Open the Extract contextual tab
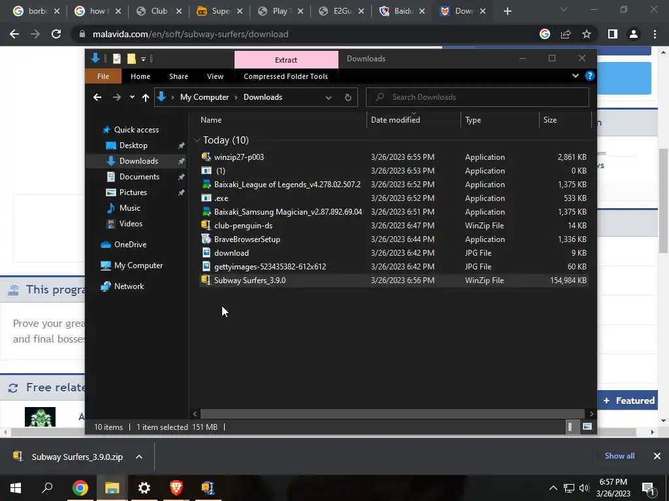This screenshot has height=501, width=669. pyautogui.click(x=286, y=59)
